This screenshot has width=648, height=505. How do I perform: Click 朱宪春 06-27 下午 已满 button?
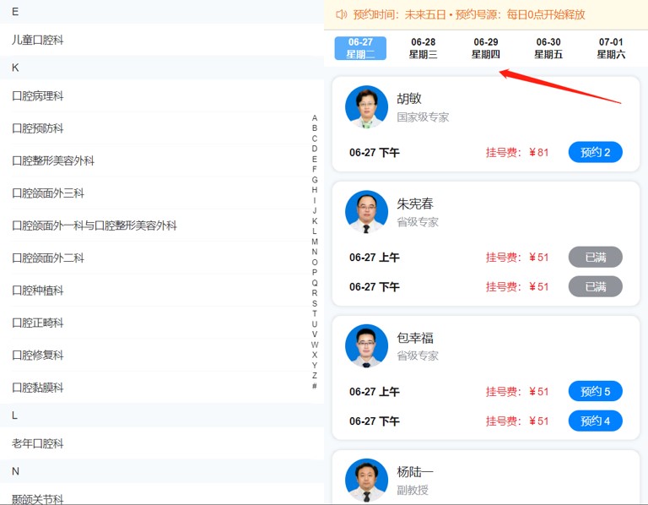595,286
